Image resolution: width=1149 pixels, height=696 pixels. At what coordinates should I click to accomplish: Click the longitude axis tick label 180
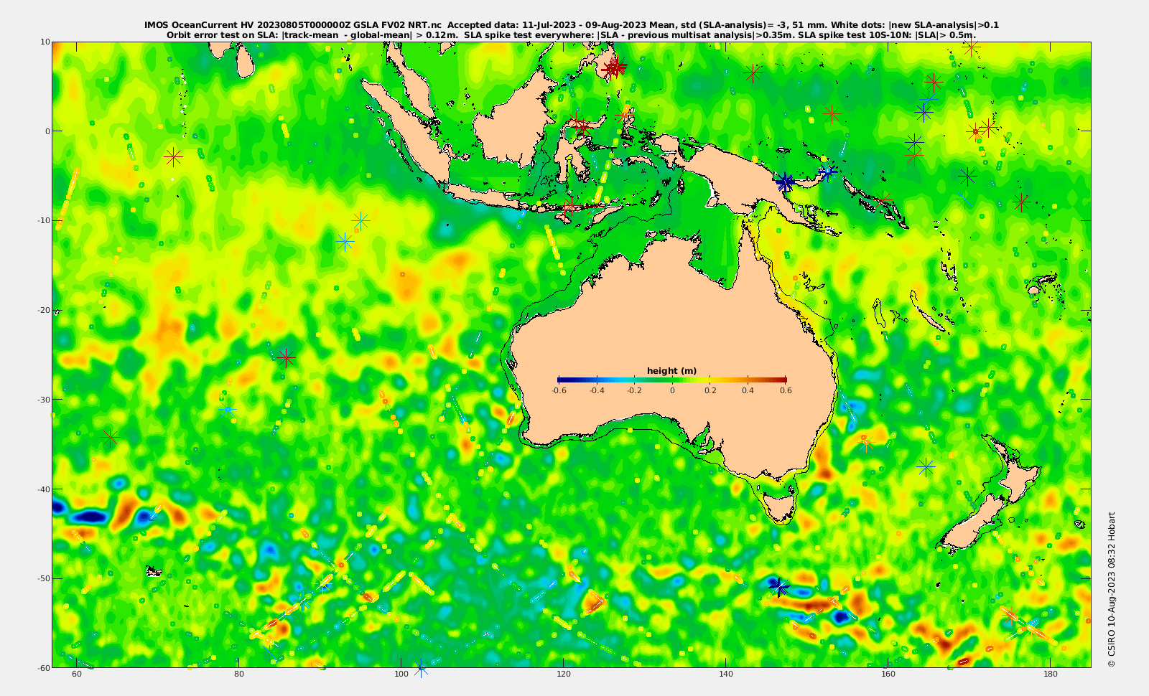(x=1051, y=674)
